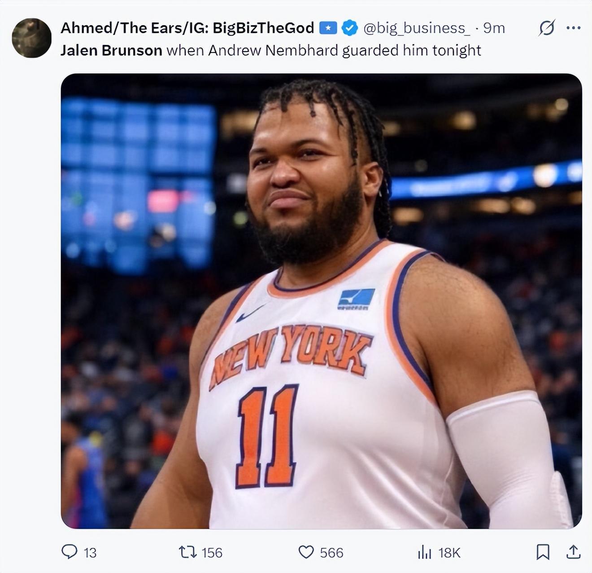Click the reply count 13
Image resolution: width=592 pixels, height=573 pixels.
90,553
